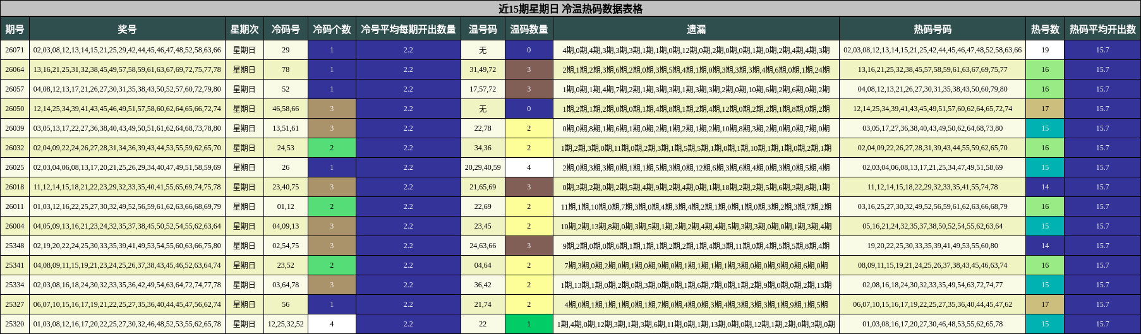Screen dimensions: 1141x334
Task: Click hot count '14' in row 26018
Action: (x=1045, y=187)
